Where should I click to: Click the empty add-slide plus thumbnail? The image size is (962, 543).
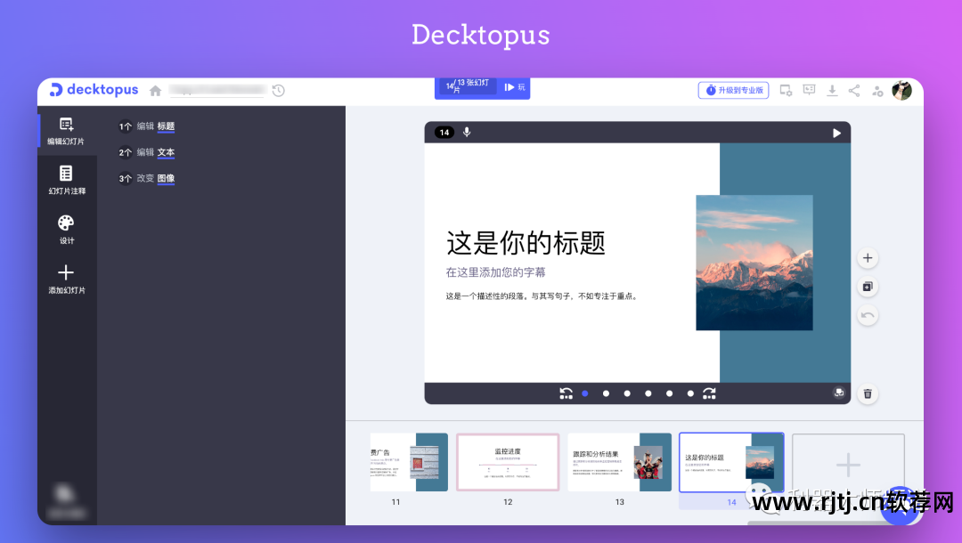[848, 466]
